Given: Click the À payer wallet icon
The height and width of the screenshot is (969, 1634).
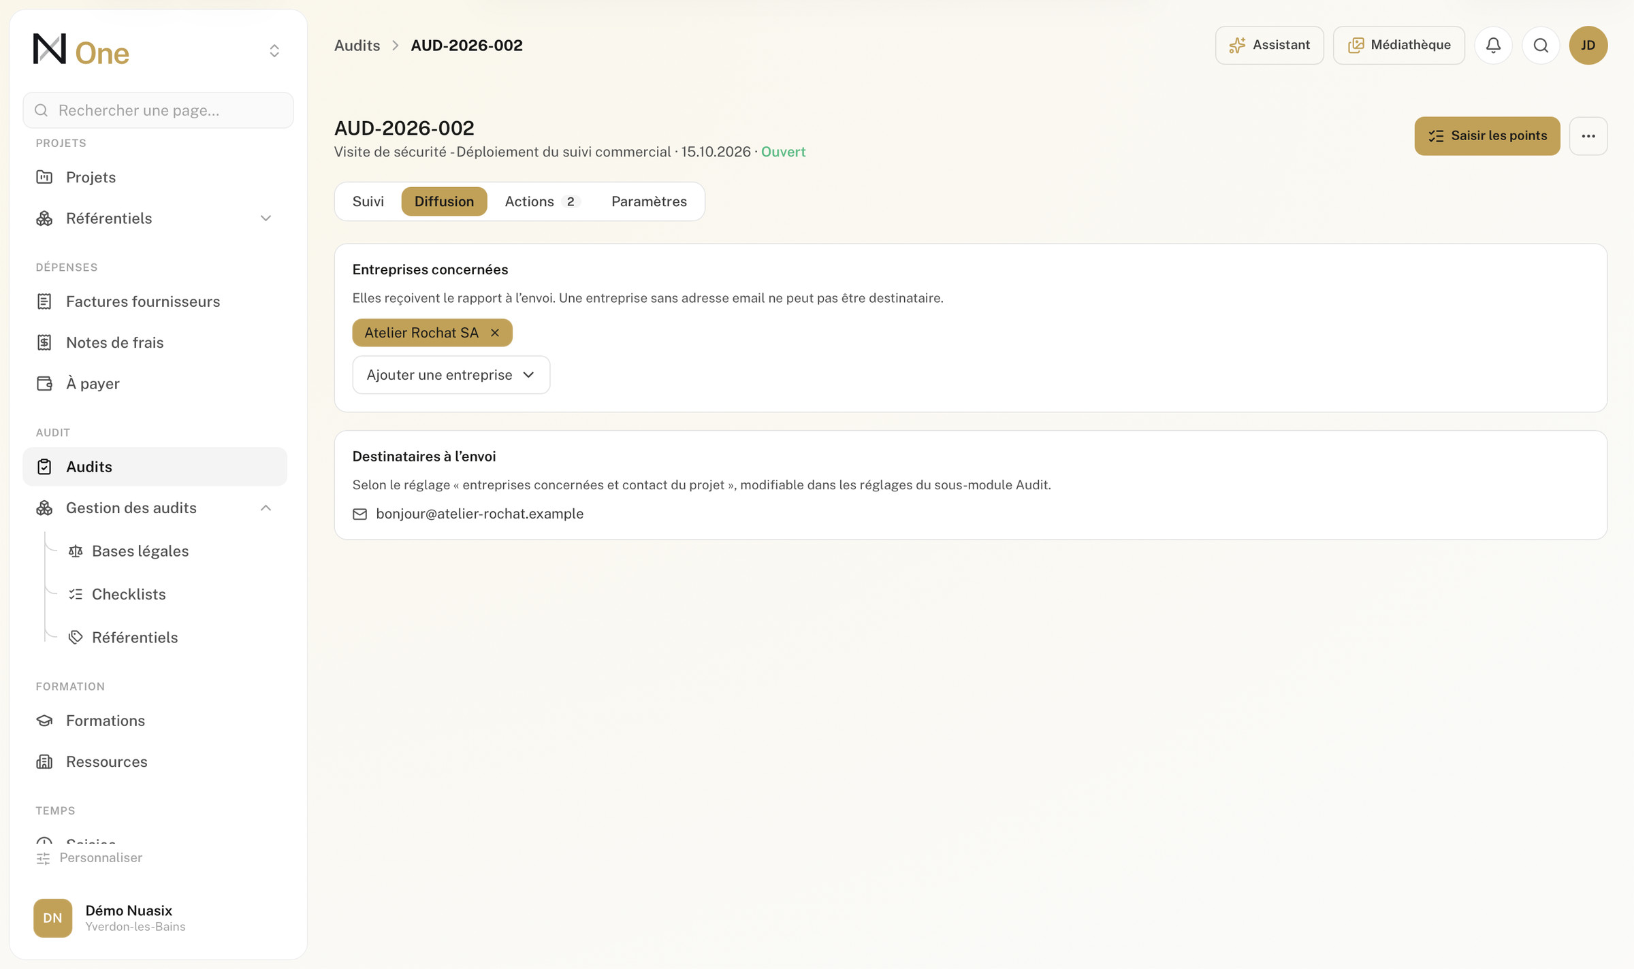Looking at the screenshot, I should pos(44,384).
